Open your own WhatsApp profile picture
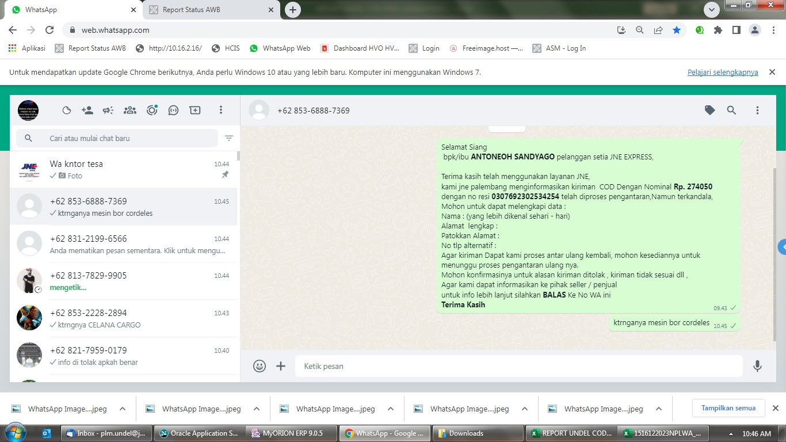The image size is (786, 442). pos(28,110)
